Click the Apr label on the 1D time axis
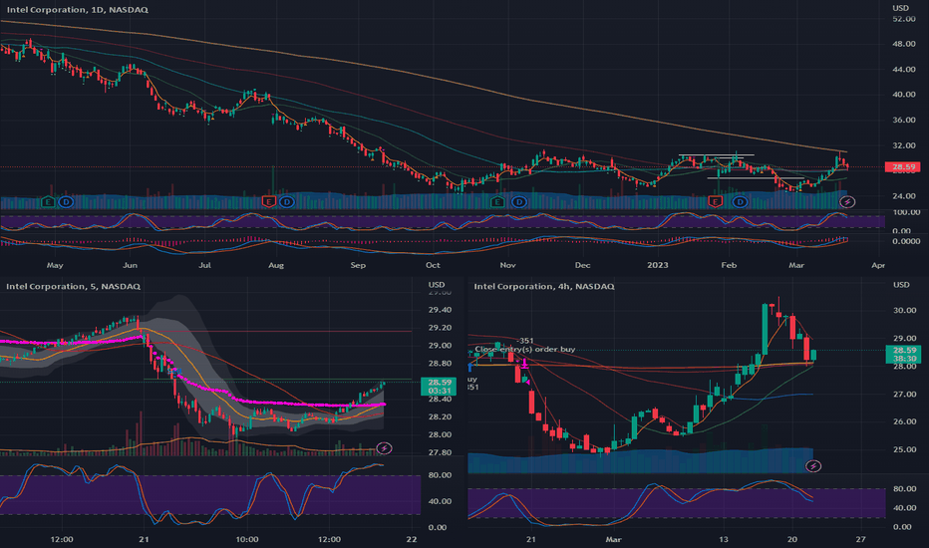 point(878,265)
